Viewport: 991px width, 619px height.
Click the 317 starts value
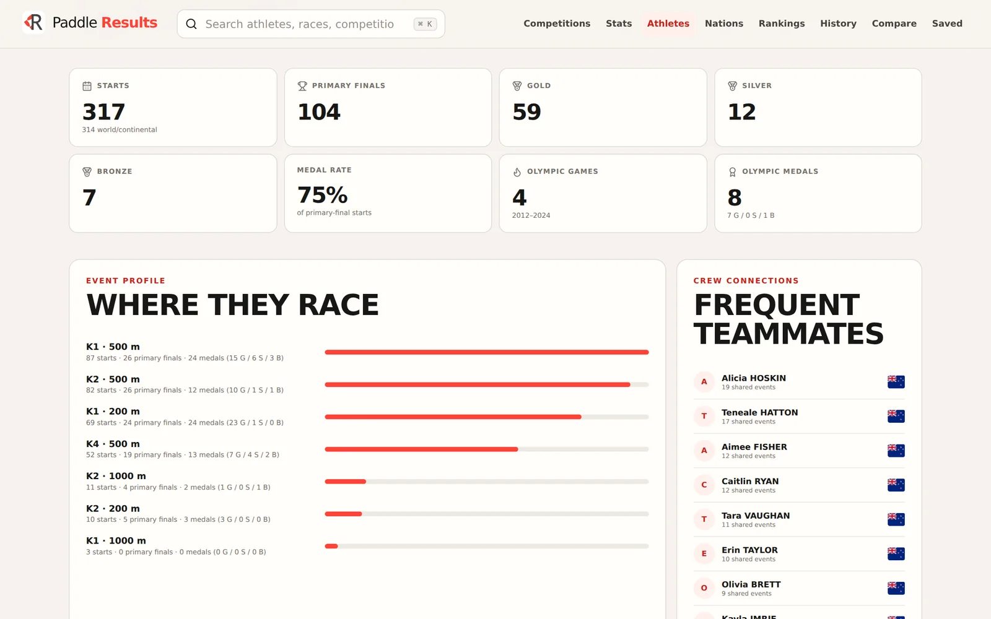(x=103, y=112)
